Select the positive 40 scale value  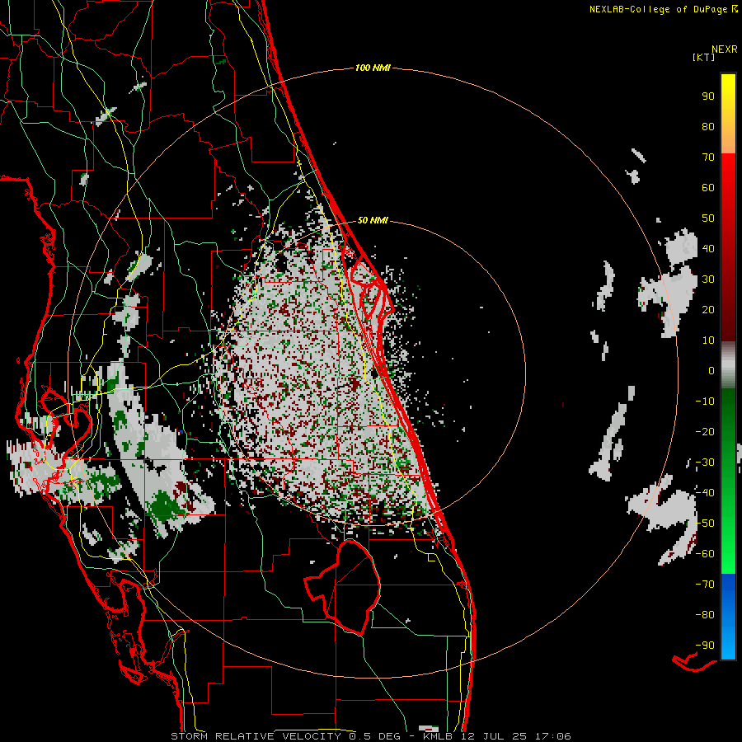(x=708, y=249)
